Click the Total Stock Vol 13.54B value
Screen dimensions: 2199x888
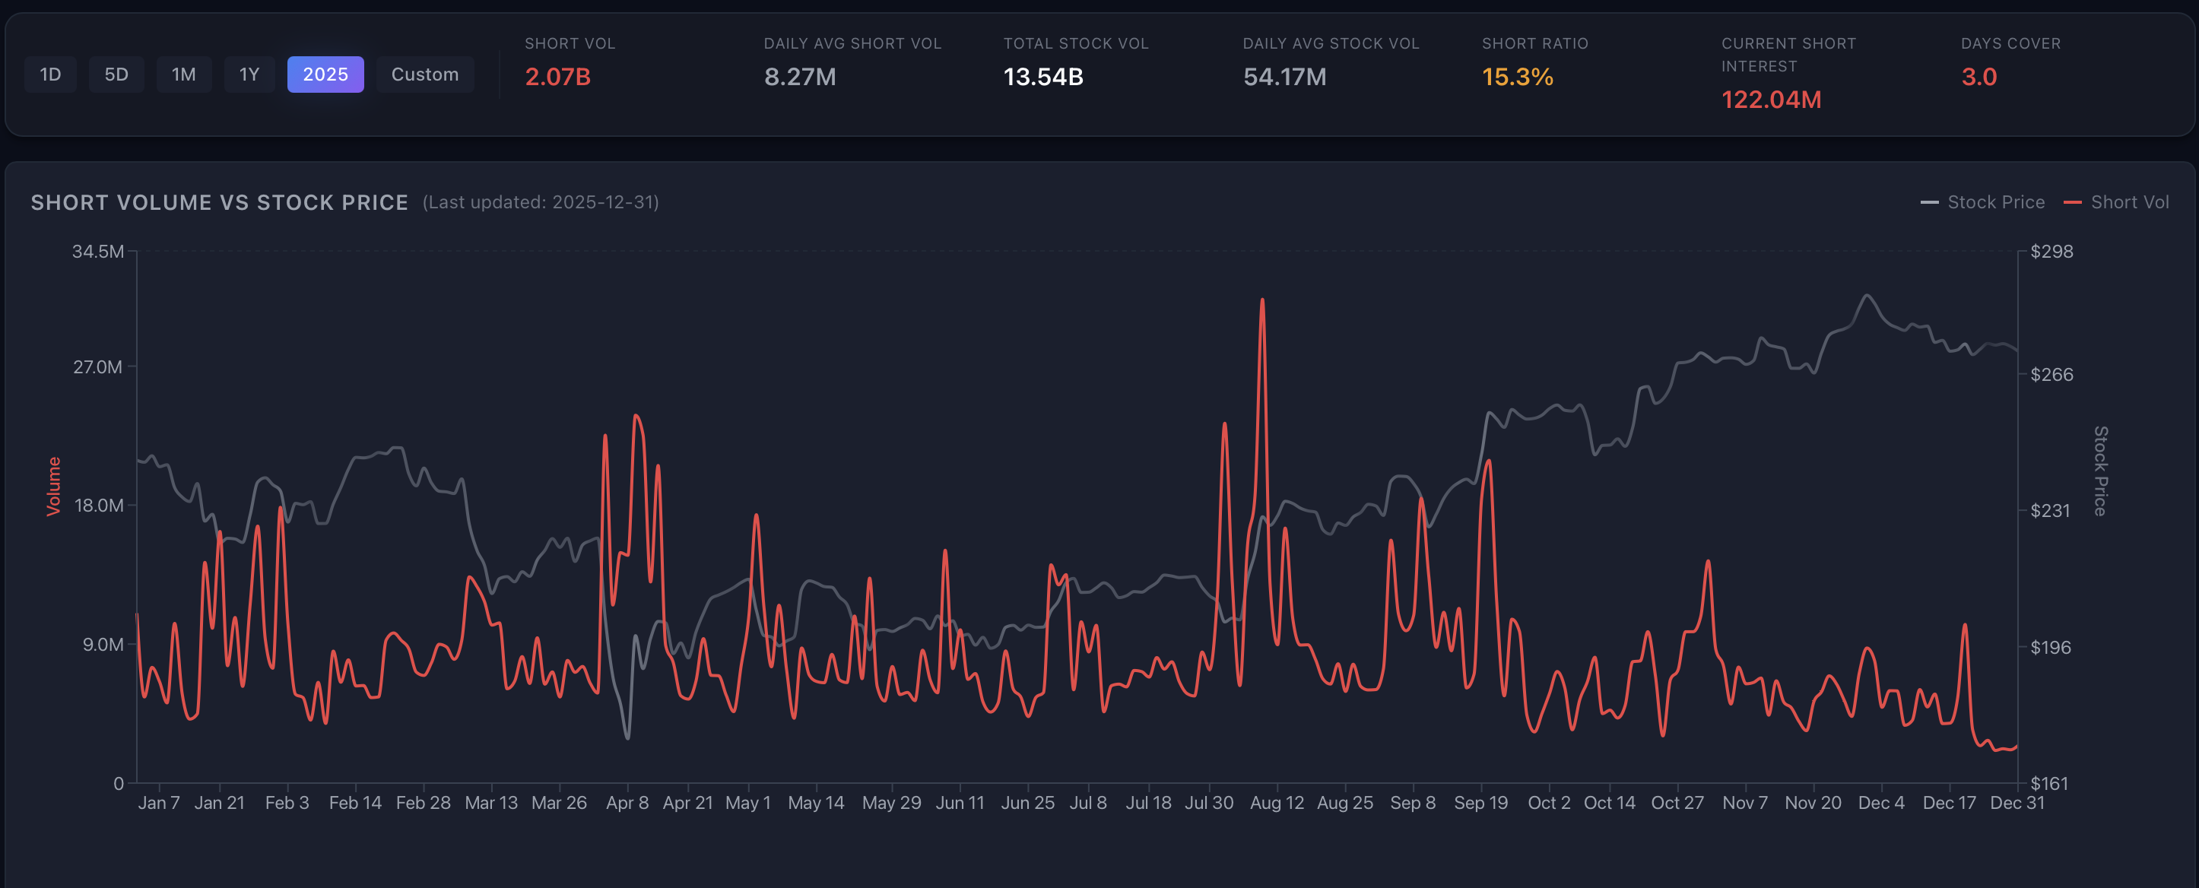click(x=1042, y=77)
